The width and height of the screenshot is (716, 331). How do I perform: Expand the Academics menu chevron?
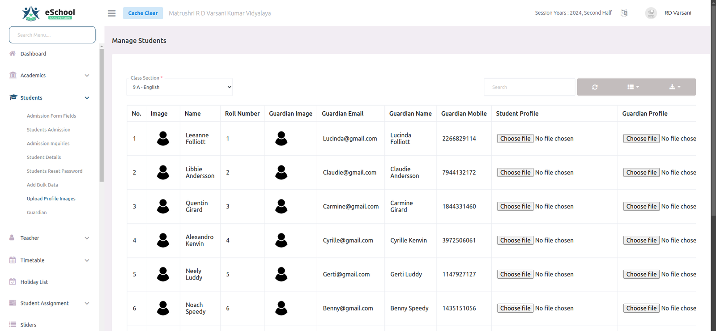click(87, 76)
